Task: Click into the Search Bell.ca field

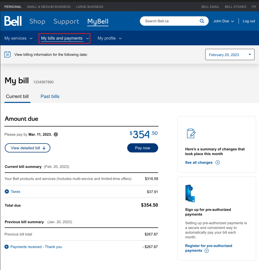Action: (170, 21)
